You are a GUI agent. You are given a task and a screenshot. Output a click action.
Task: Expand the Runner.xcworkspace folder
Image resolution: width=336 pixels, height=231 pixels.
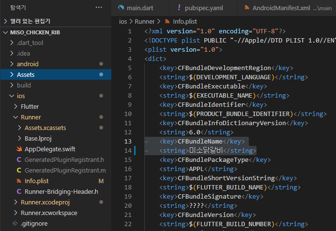[15, 213]
